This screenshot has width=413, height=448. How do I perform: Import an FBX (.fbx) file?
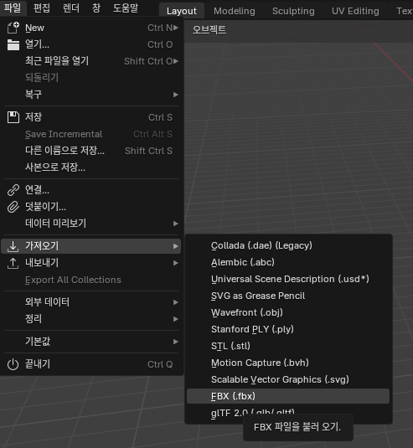(288, 396)
